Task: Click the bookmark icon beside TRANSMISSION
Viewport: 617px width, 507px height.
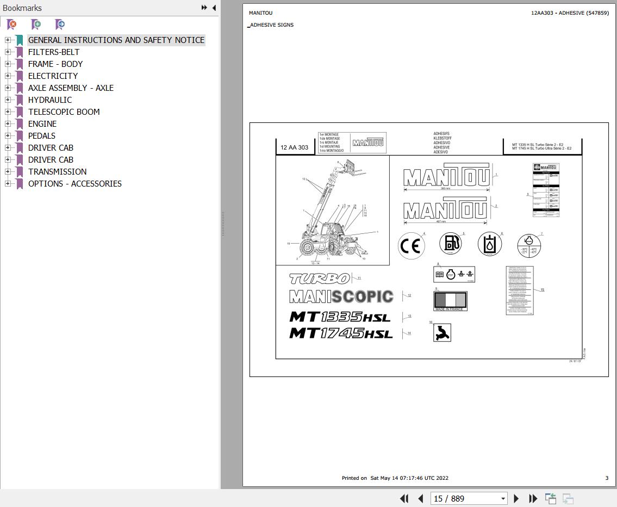Action: click(x=19, y=171)
